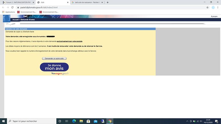Click the Windows search box

(x=32, y=121)
